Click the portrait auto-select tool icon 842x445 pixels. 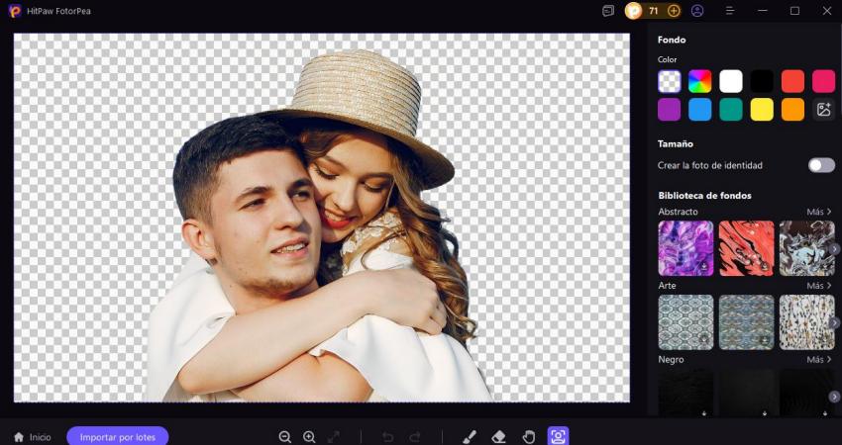coord(558,436)
